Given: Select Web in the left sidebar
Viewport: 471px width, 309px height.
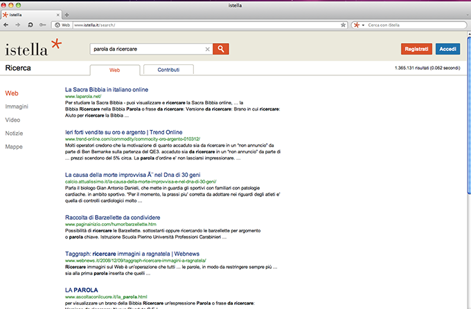Looking at the screenshot, I should click(x=12, y=93).
